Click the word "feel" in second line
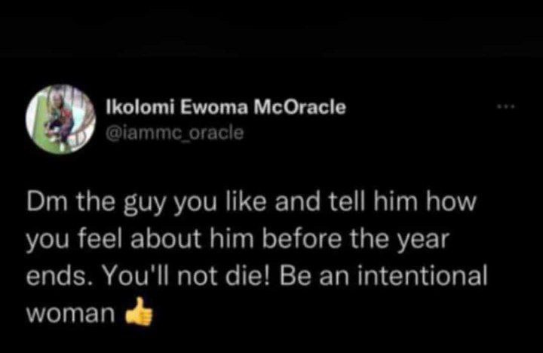 click(x=100, y=238)
